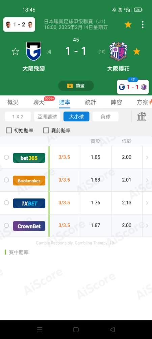Open the floating 1-1 live score widget
Image resolution: width=152 pixels, height=339 pixels.
[x=133, y=87]
